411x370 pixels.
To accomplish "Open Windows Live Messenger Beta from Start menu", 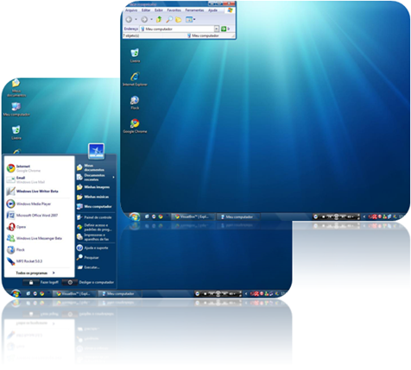I will pyautogui.click(x=35, y=238).
